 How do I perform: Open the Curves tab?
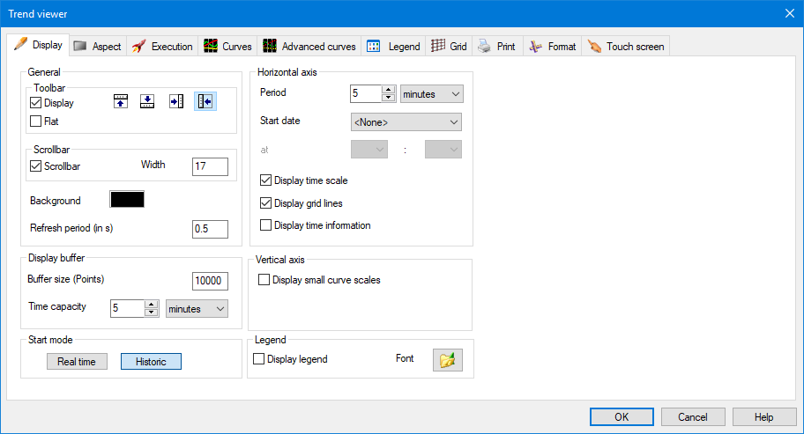pyautogui.click(x=227, y=47)
